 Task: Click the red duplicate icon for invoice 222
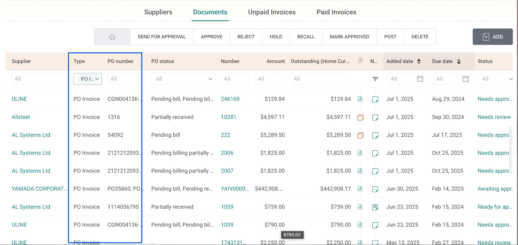(x=360, y=135)
